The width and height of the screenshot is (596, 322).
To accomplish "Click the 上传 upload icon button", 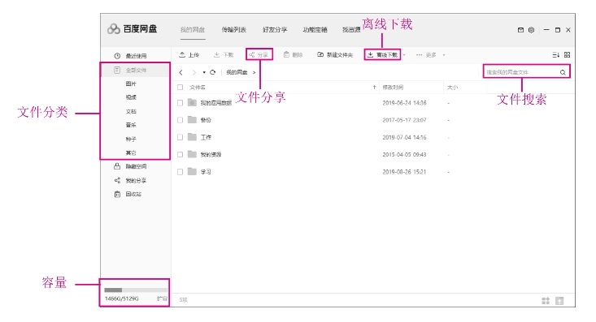I will click(x=182, y=55).
